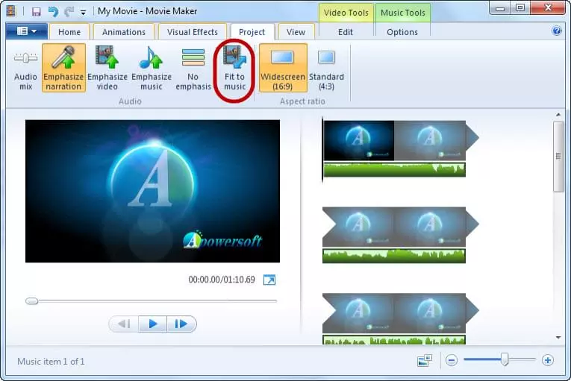The image size is (571, 381).
Task: Preview the movie full screen
Action: [269, 280]
